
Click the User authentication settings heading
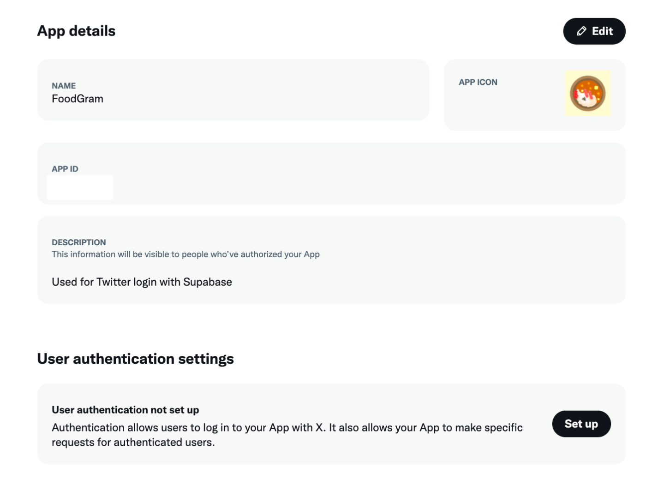click(x=135, y=359)
